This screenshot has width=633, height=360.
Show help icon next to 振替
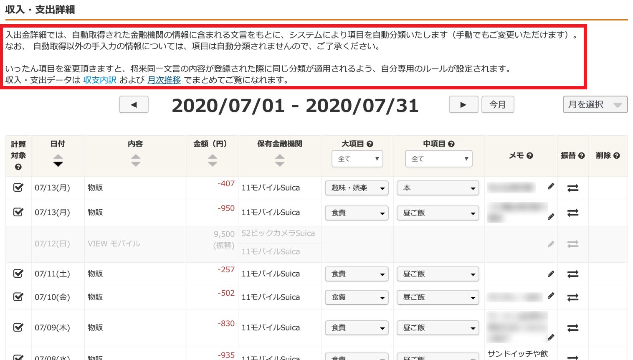pyautogui.click(x=581, y=156)
